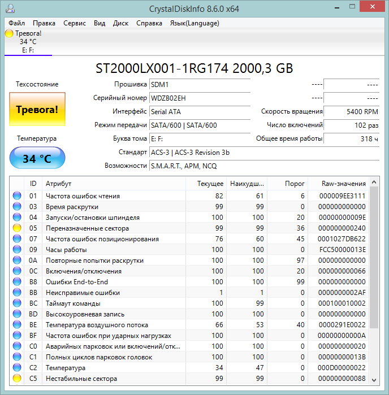Click blue status dot for Включения/отключения
This screenshot has height=395, width=389.
17,271
